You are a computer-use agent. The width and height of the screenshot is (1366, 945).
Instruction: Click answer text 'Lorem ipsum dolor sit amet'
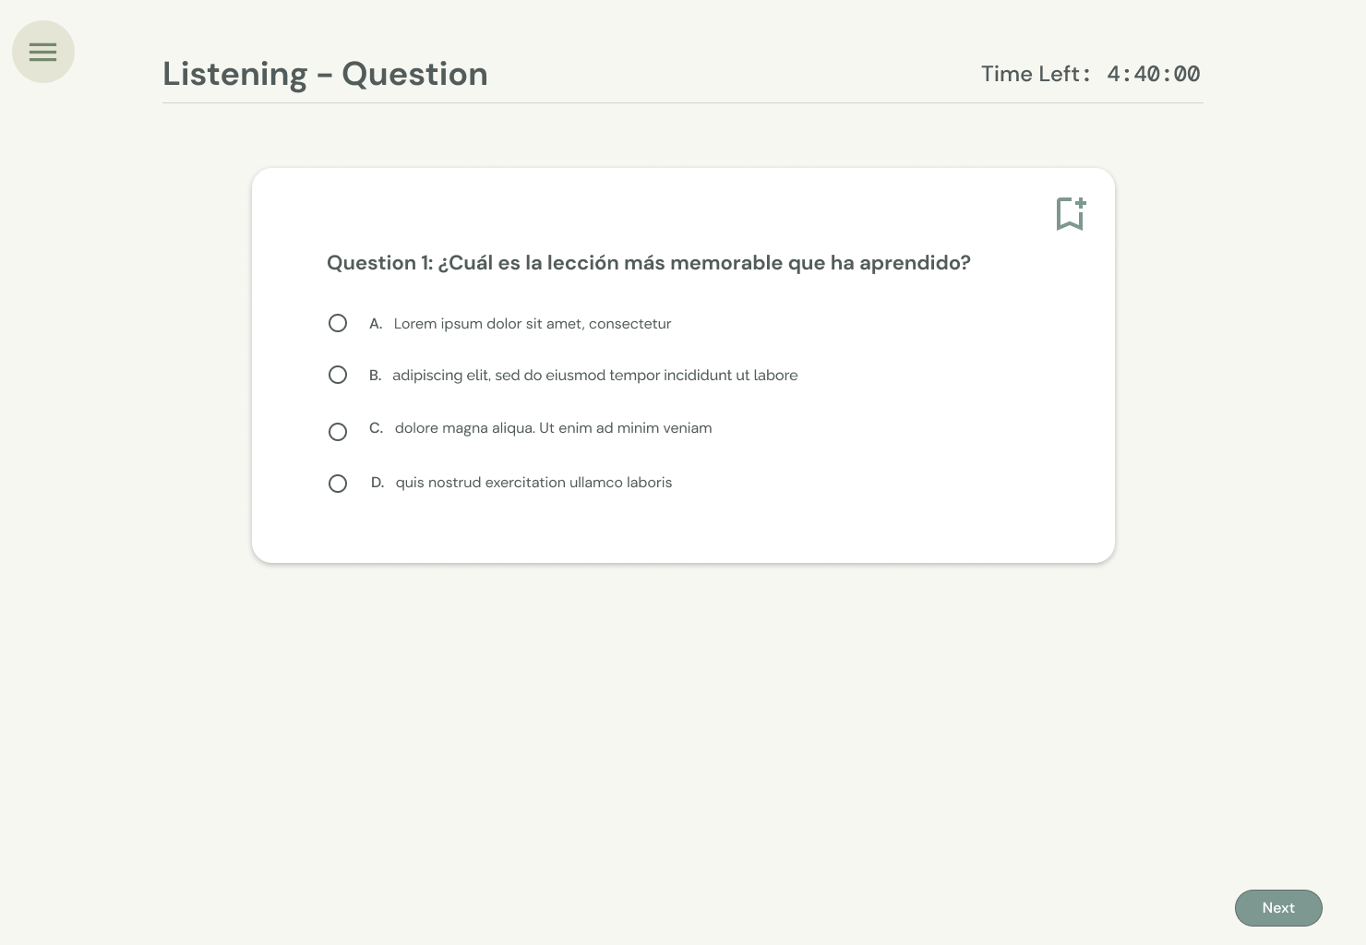pos(532,324)
